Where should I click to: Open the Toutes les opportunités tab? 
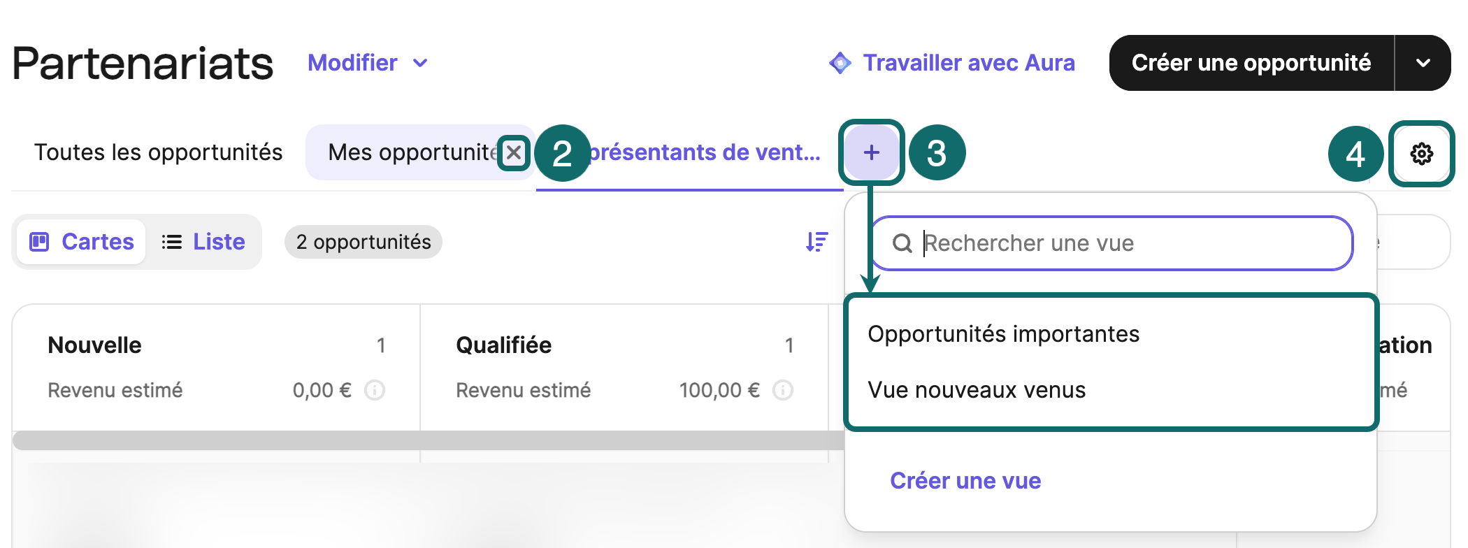[x=158, y=152]
